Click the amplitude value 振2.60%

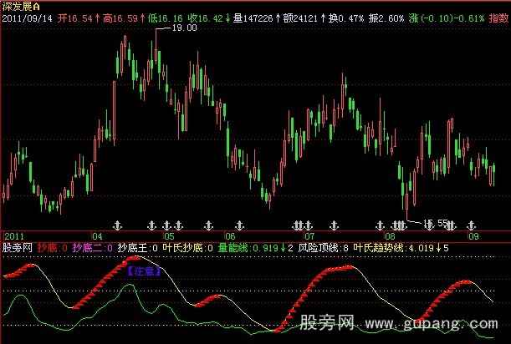386,18
